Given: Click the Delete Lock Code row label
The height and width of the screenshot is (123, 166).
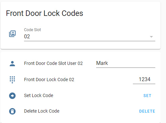Looking at the screenshot, I should pos(42,111).
